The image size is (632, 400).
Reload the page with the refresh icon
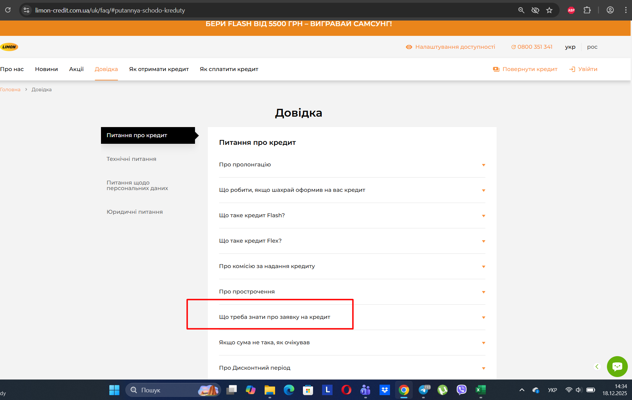click(8, 10)
